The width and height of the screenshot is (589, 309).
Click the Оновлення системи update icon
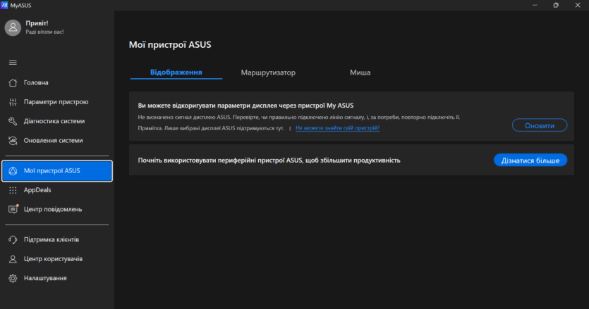[13, 140]
